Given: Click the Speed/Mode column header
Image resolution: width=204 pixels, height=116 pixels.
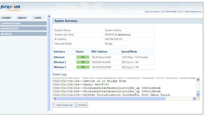Looking at the screenshot, I should (x=129, y=52).
